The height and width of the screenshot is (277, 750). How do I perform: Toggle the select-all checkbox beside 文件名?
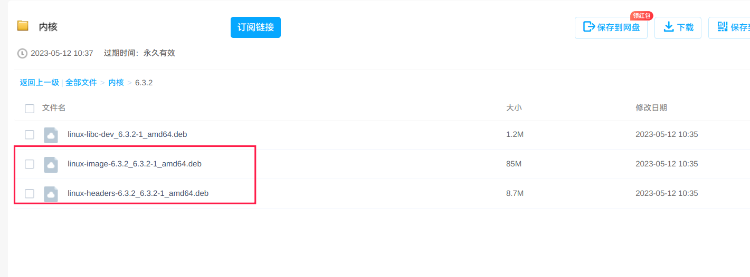click(x=30, y=108)
